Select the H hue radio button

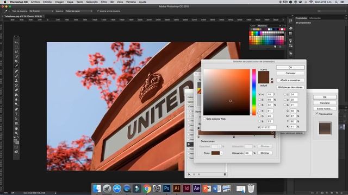pyautogui.click(x=259, y=94)
